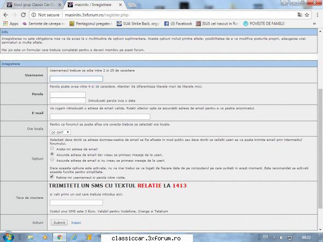The image size is (323, 242).
Task: Go back with the browser back arrow
Action: click(5, 15)
